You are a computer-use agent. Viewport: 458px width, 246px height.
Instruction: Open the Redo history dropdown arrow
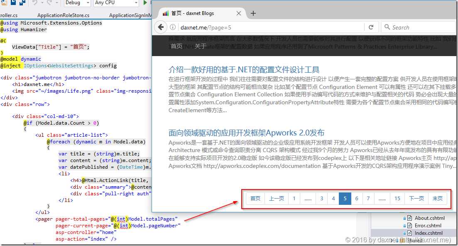pos(56,3)
